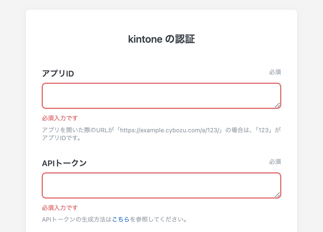This screenshot has height=232, width=323.
Task: Click the resize handle of the アプリID field
Action: [x=277, y=105]
